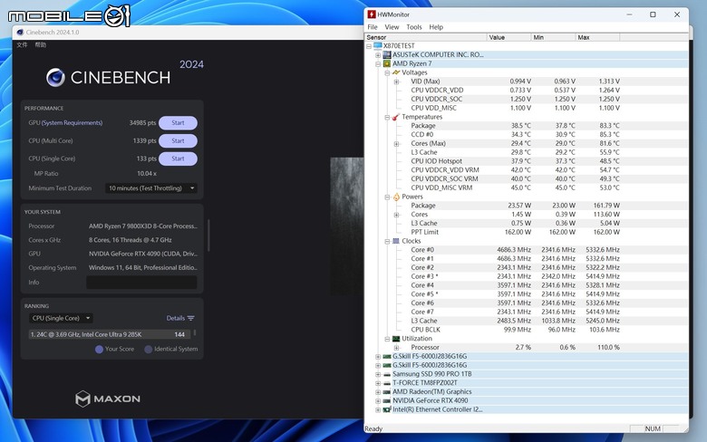Open the Help menu in HWMonitor

tap(436, 27)
